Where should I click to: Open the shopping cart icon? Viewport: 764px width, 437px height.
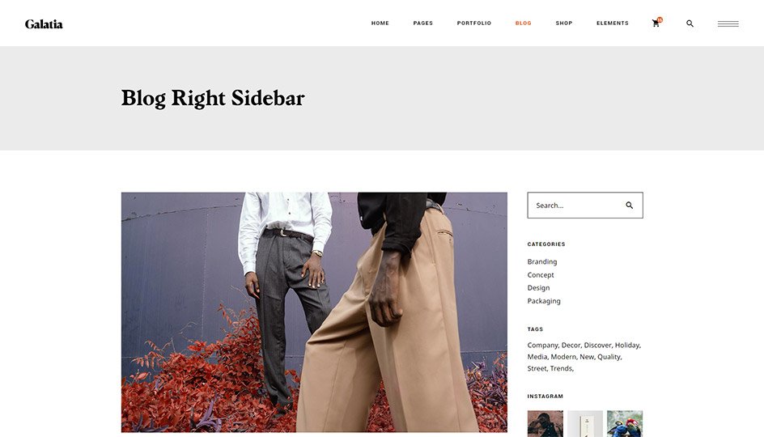(x=656, y=23)
